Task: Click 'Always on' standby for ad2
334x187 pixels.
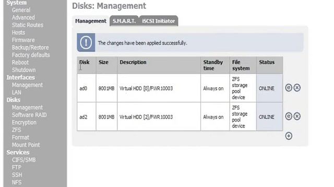Action: [x=213, y=117]
